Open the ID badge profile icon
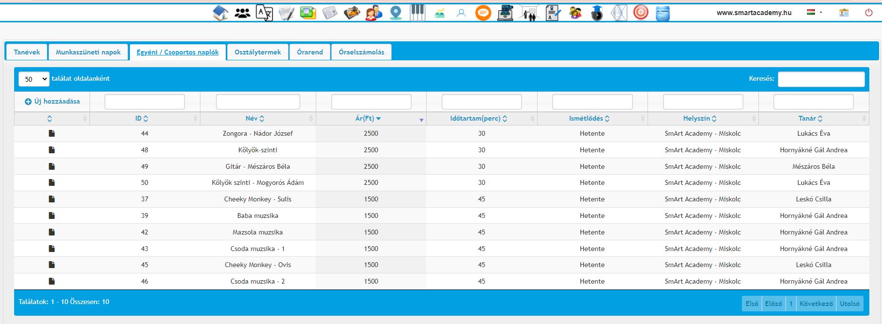882x324 pixels. 844,13
